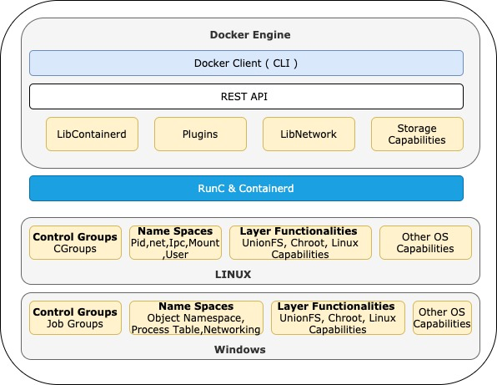Select the LINUX section label

[233, 274]
